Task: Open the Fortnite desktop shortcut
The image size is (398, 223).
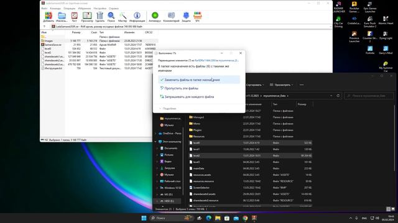Action: tap(370, 50)
